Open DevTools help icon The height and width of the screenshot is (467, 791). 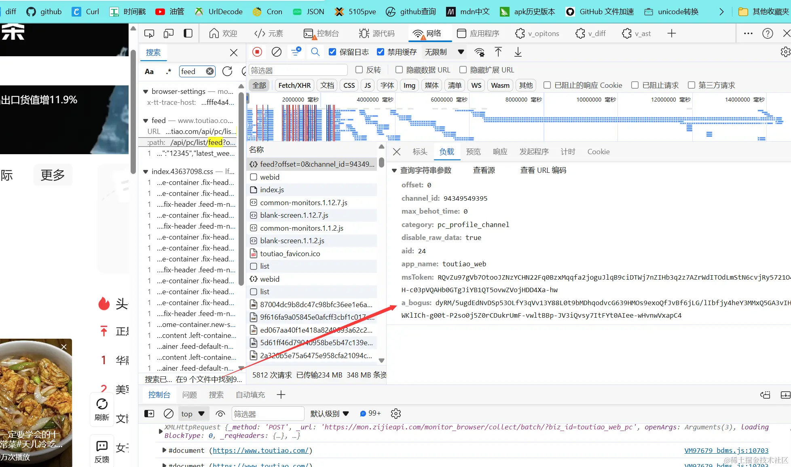pyautogui.click(x=768, y=34)
